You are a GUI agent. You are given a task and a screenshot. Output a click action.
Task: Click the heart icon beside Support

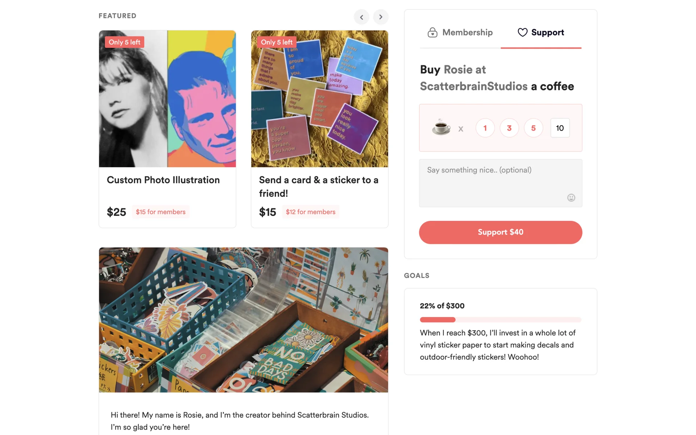point(522,33)
